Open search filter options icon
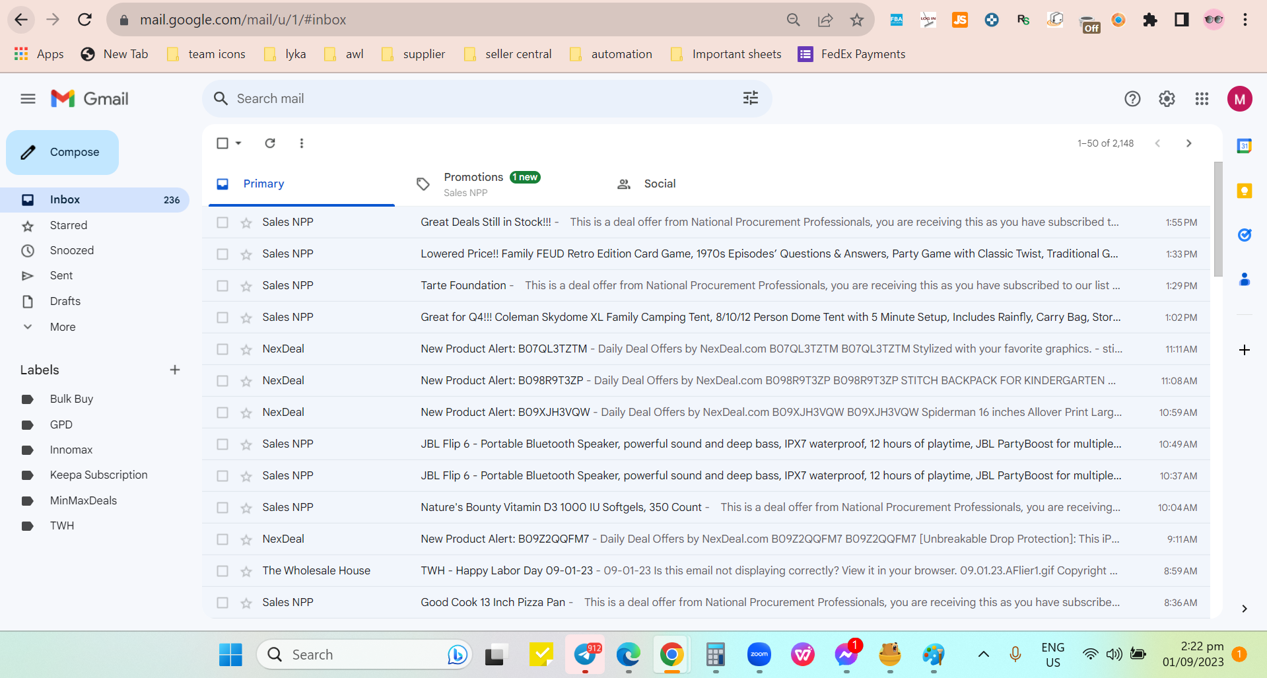The width and height of the screenshot is (1267, 678). click(x=751, y=98)
